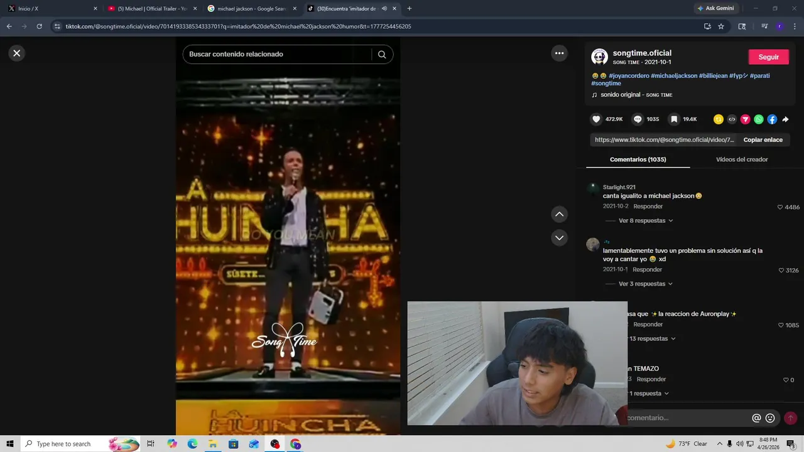This screenshot has width=804, height=452.
Task: Switch to 'Michael | Official Trailer' YouTube tab
Action: (152, 9)
